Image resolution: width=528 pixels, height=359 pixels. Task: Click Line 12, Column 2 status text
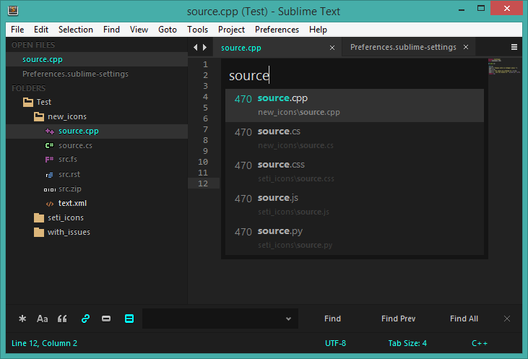click(x=44, y=343)
